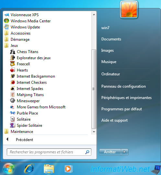The height and width of the screenshot is (175, 161).
Task: Click the Solitaire card icon
Action: pyautogui.click(x=13, y=119)
